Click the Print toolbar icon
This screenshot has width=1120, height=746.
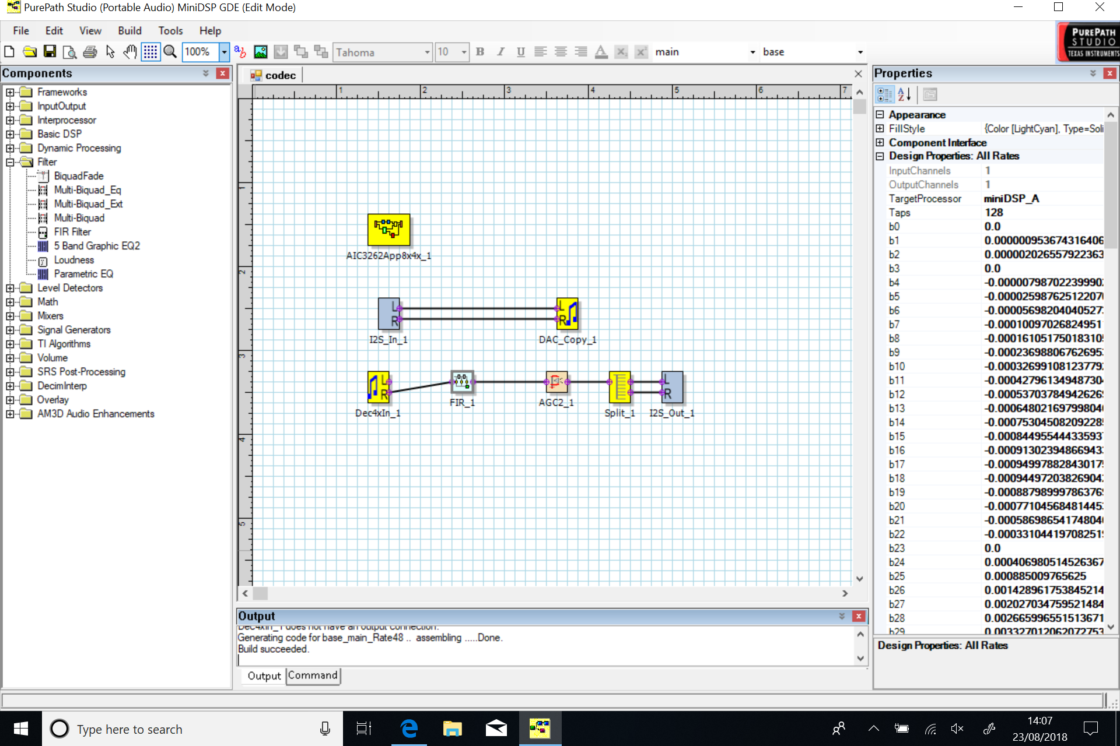tap(90, 52)
